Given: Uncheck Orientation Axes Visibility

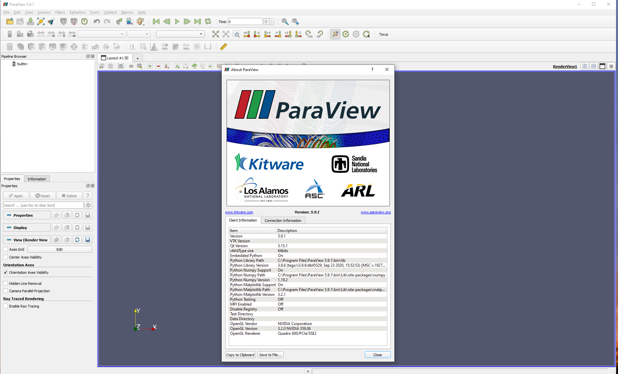Looking at the screenshot, I should click(x=6, y=272).
